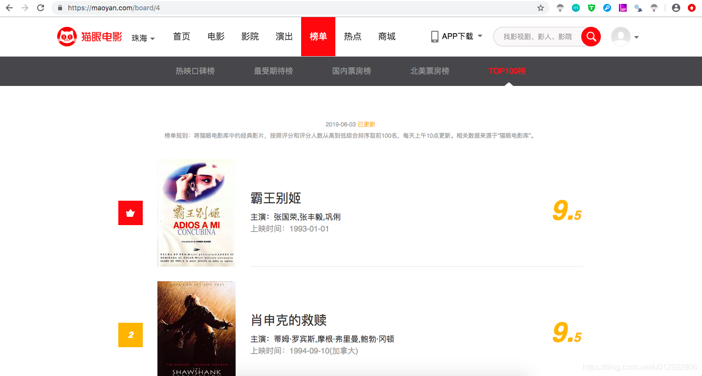Click the teal round 'm' extension icon
Viewport: 702px width, 376px height.
[576, 8]
